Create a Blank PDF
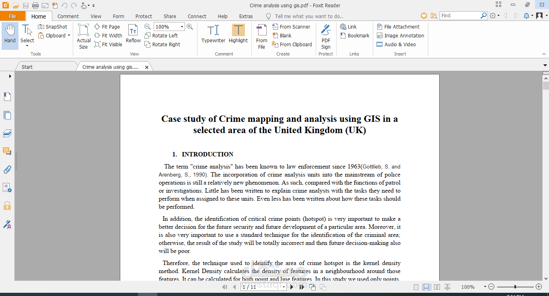This screenshot has height=296, width=549. tap(282, 36)
